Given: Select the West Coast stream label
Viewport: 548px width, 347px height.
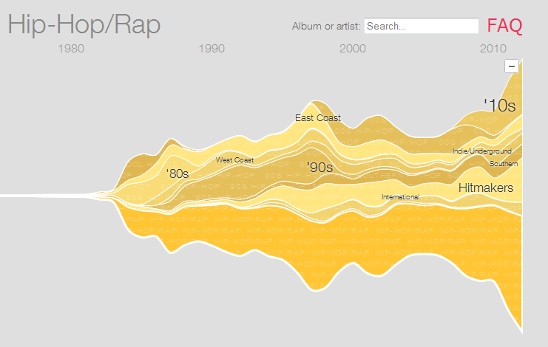Looking at the screenshot, I should pyautogui.click(x=234, y=160).
